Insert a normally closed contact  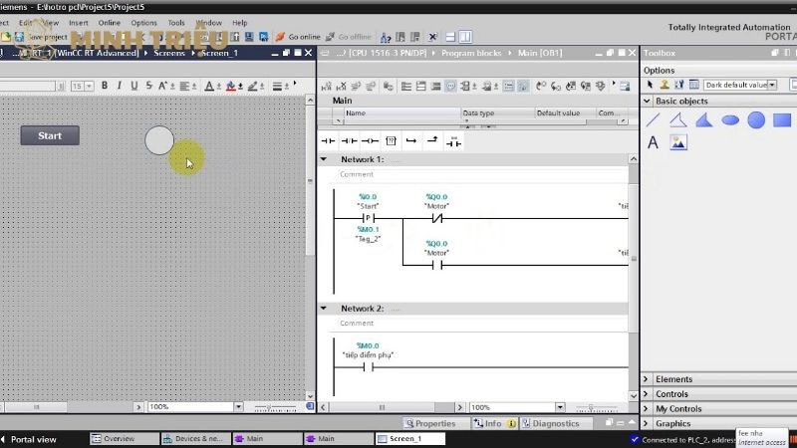pos(349,141)
